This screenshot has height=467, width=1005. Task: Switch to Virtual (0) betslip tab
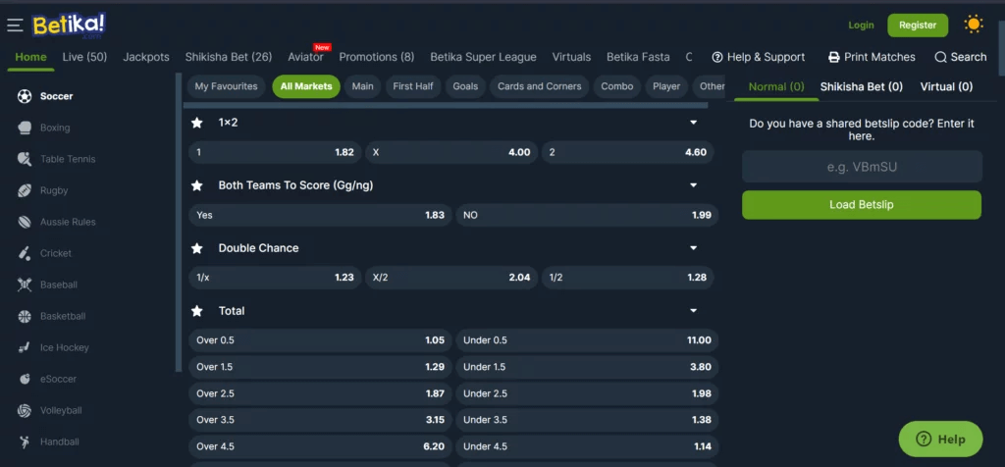946,86
